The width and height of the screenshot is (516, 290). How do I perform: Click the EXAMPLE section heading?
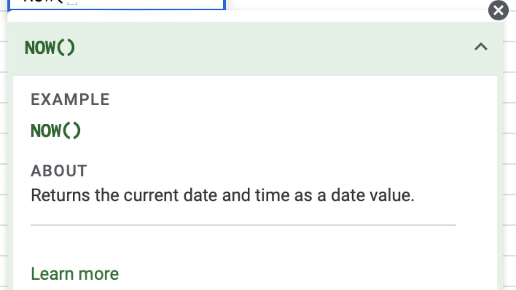[70, 100]
